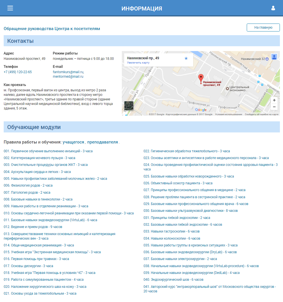Screen dimensions: 283x302
Task: Click the user profile icon
Action: [x=273, y=8]
